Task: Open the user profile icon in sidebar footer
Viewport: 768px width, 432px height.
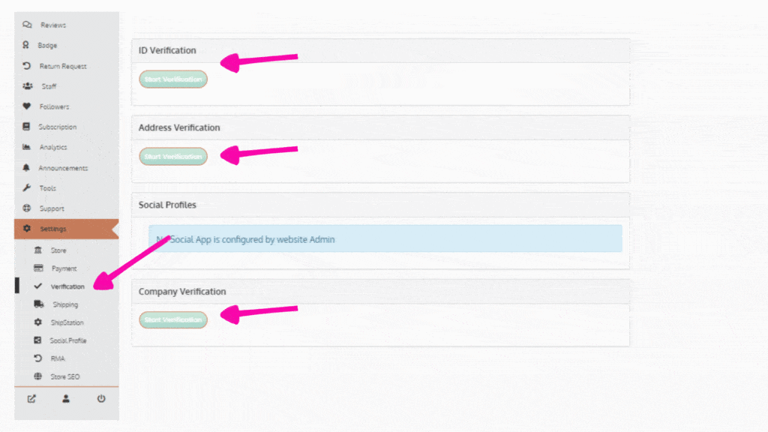Action: point(66,398)
